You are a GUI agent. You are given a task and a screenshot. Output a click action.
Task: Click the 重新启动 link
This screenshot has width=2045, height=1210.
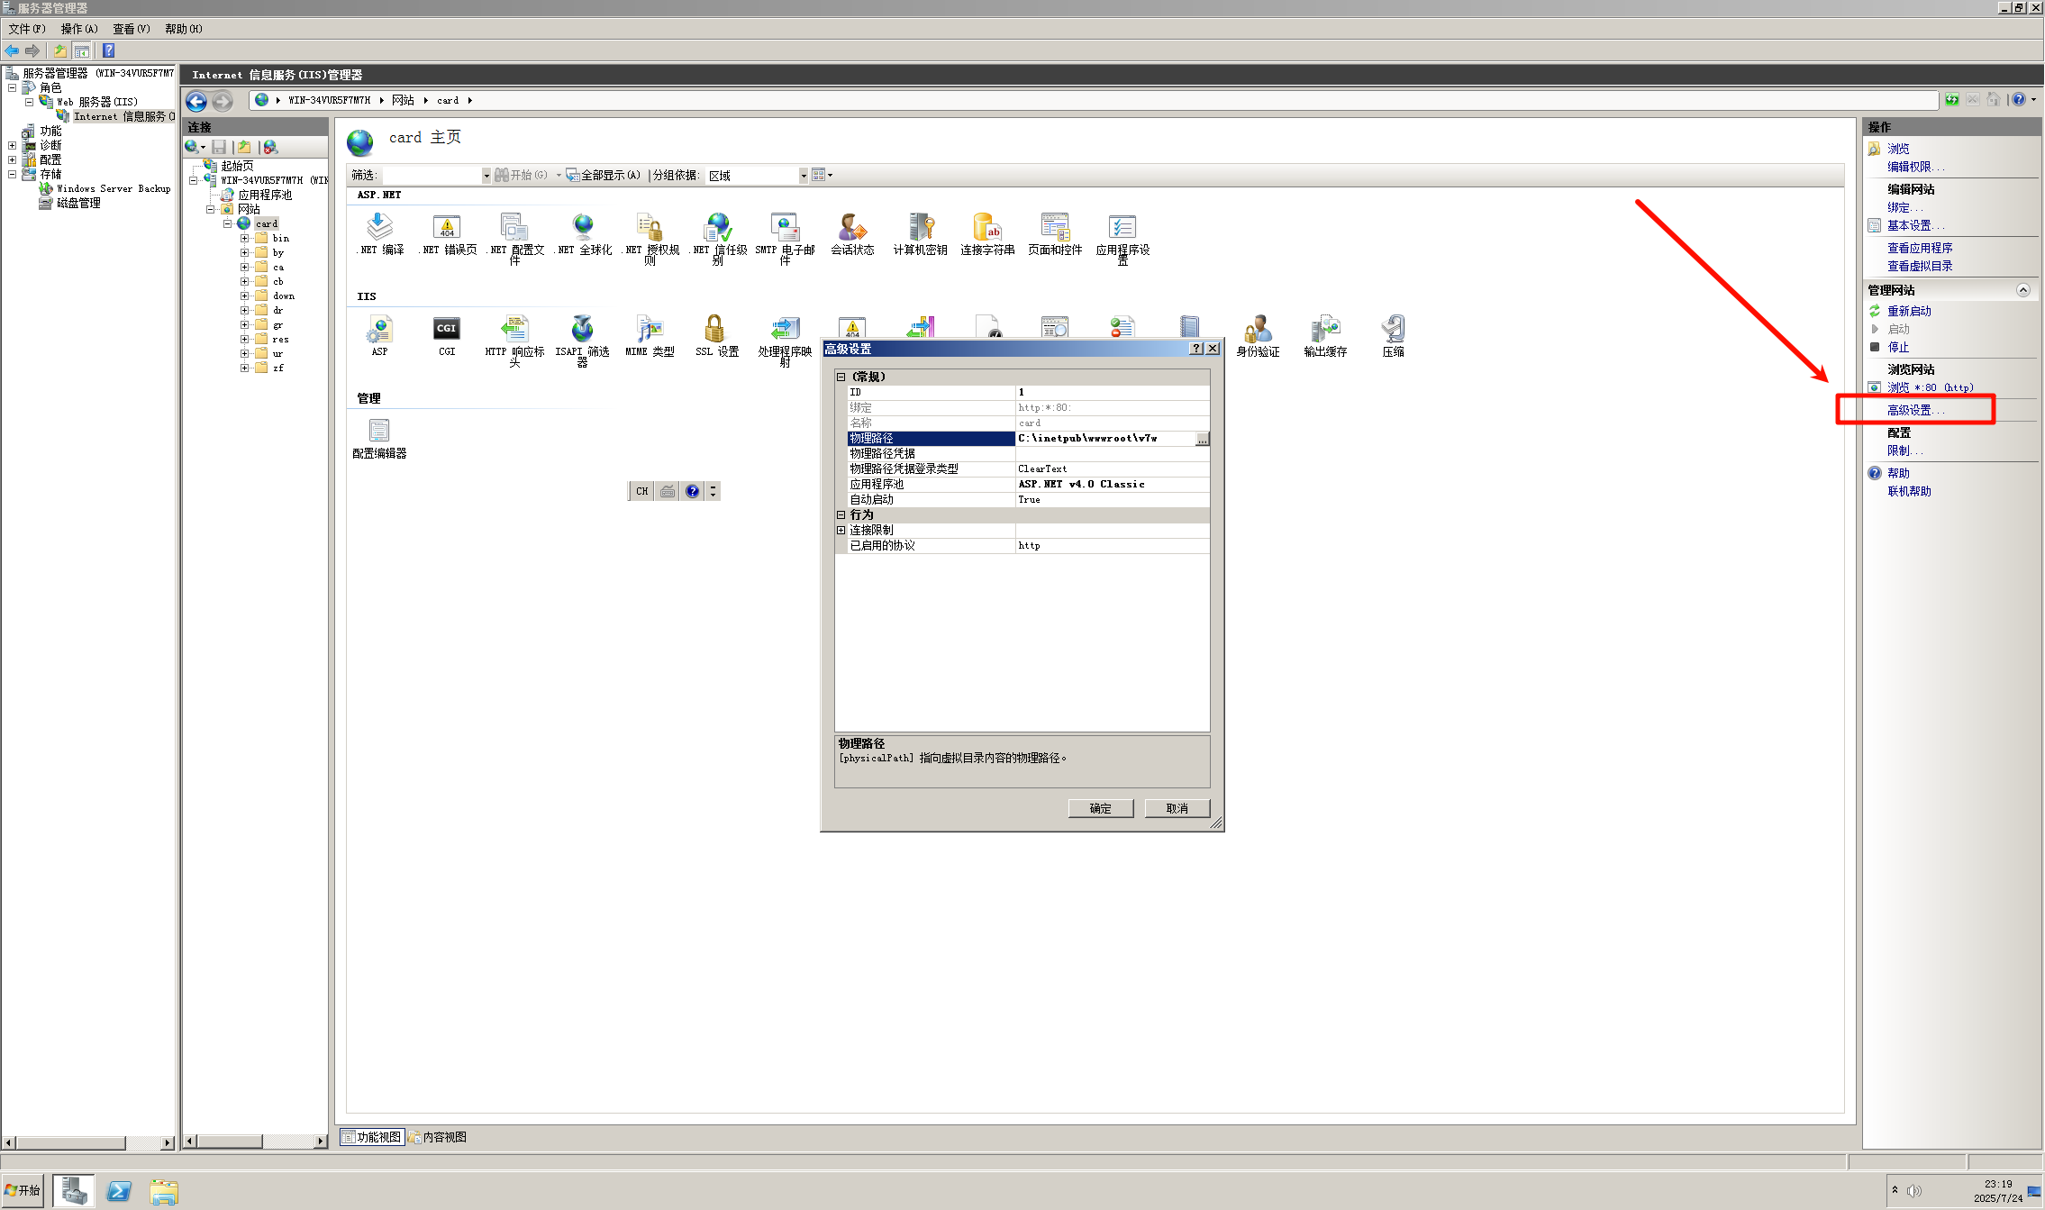click(1909, 311)
